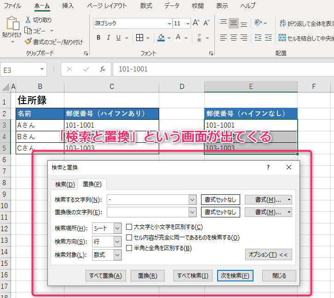
Task: Switch to the 検索(D) tab
Action: click(x=64, y=184)
